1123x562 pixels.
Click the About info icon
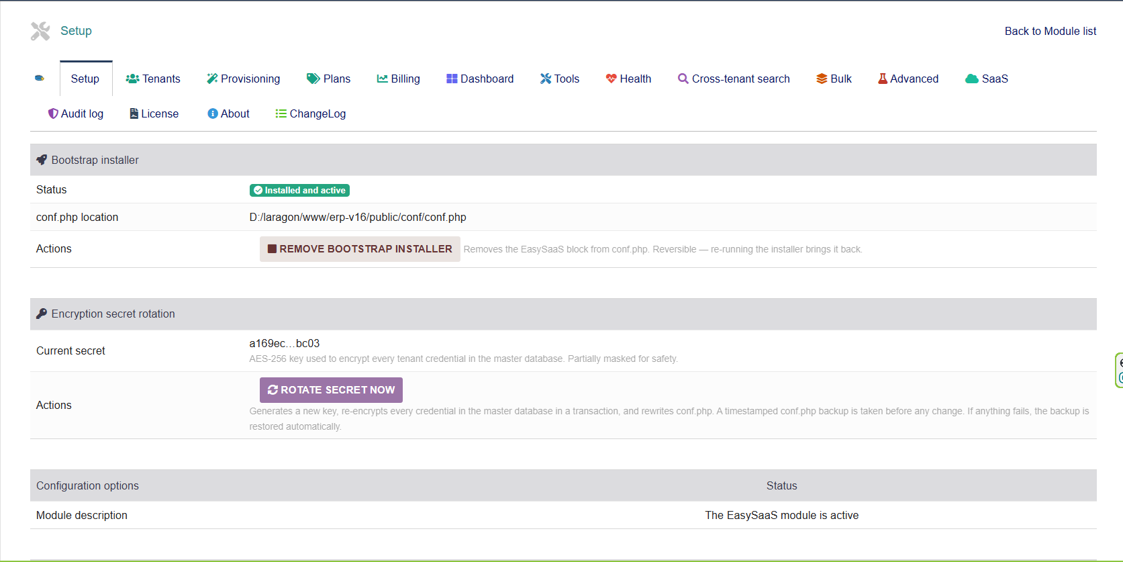click(x=213, y=113)
